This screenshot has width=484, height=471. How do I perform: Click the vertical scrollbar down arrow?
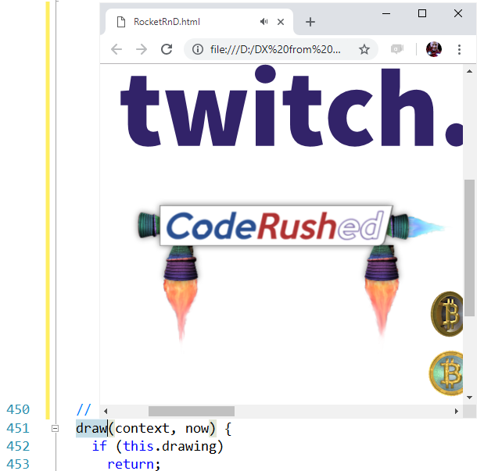pyautogui.click(x=469, y=398)
